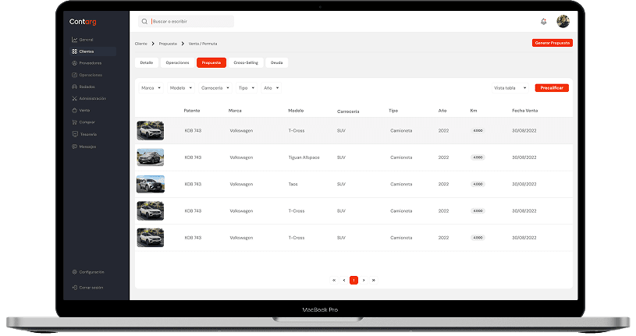636x336 pixels.
Task: Open Comprar cart in sidebar
Action: pos(87,122)
